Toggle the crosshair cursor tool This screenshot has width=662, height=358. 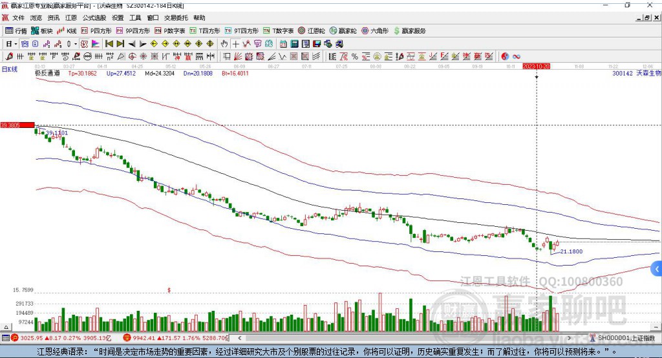236,44
